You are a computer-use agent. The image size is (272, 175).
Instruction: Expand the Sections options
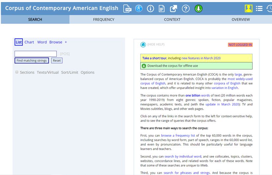[27, 72]
